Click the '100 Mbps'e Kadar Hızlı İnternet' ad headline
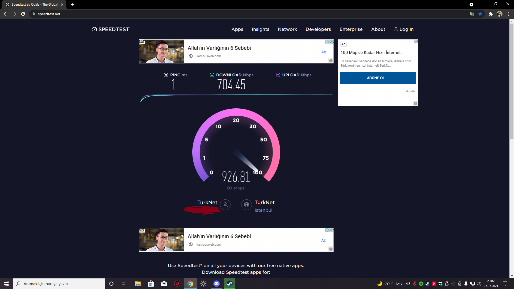The height and width of the screenshot is (289, 514). click(x=371, y=52)
